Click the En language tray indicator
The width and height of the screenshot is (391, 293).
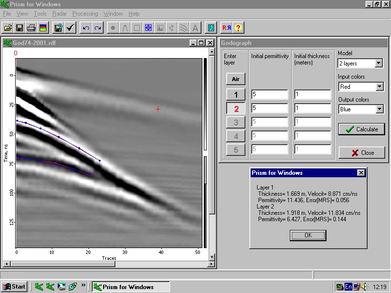click(x=348, y=287)
